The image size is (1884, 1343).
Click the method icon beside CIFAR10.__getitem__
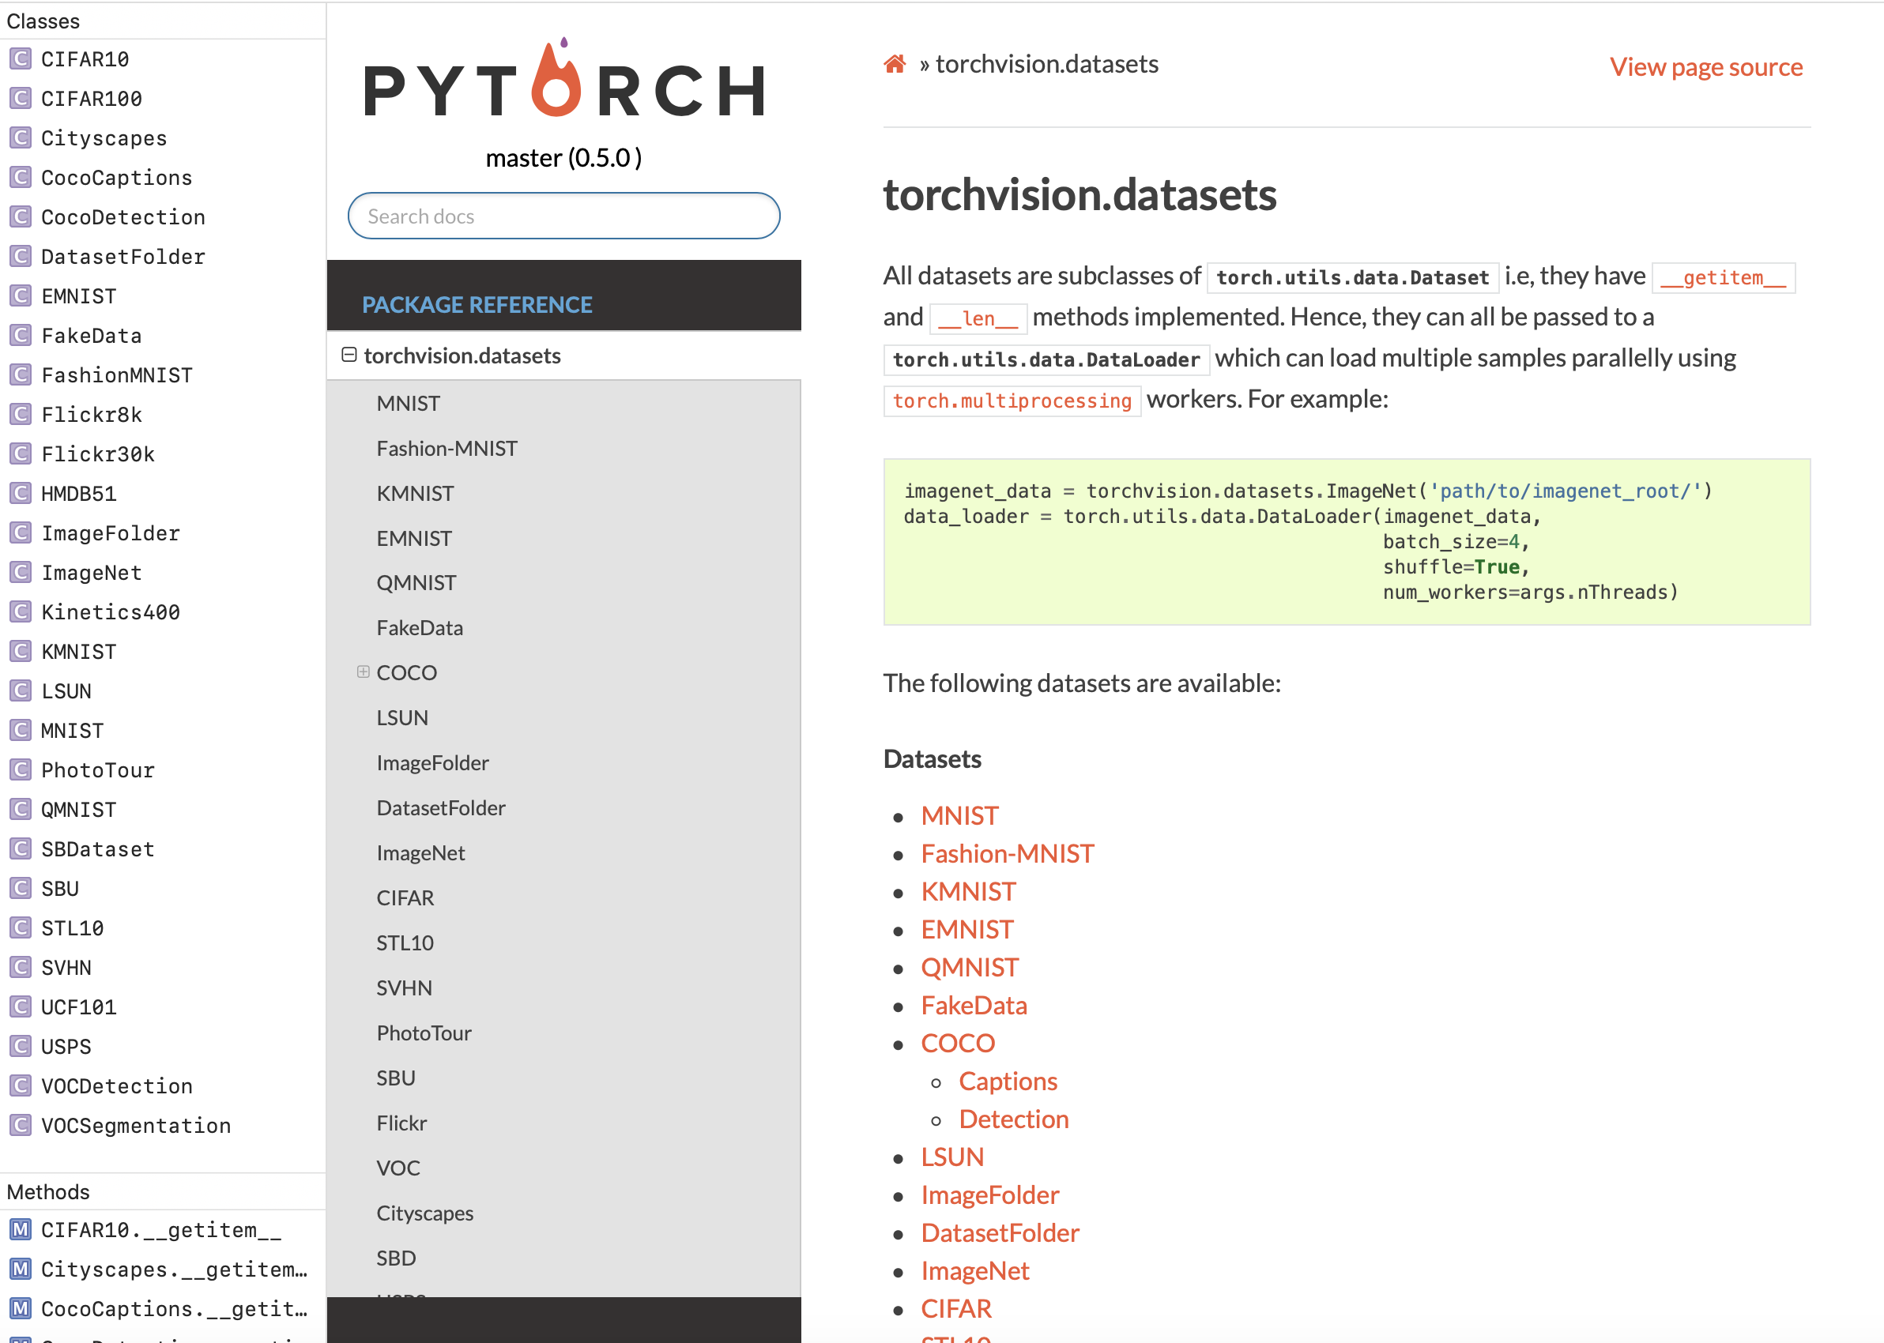[20, 1230]
